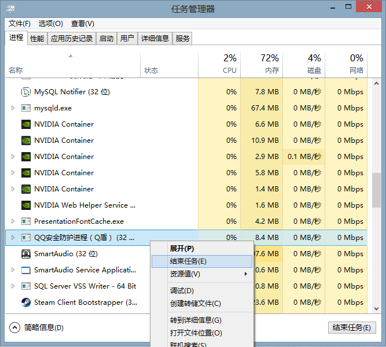Screen dimensions: 386x347
Task: Click the scrollbar down arrow
Action: 376,309
